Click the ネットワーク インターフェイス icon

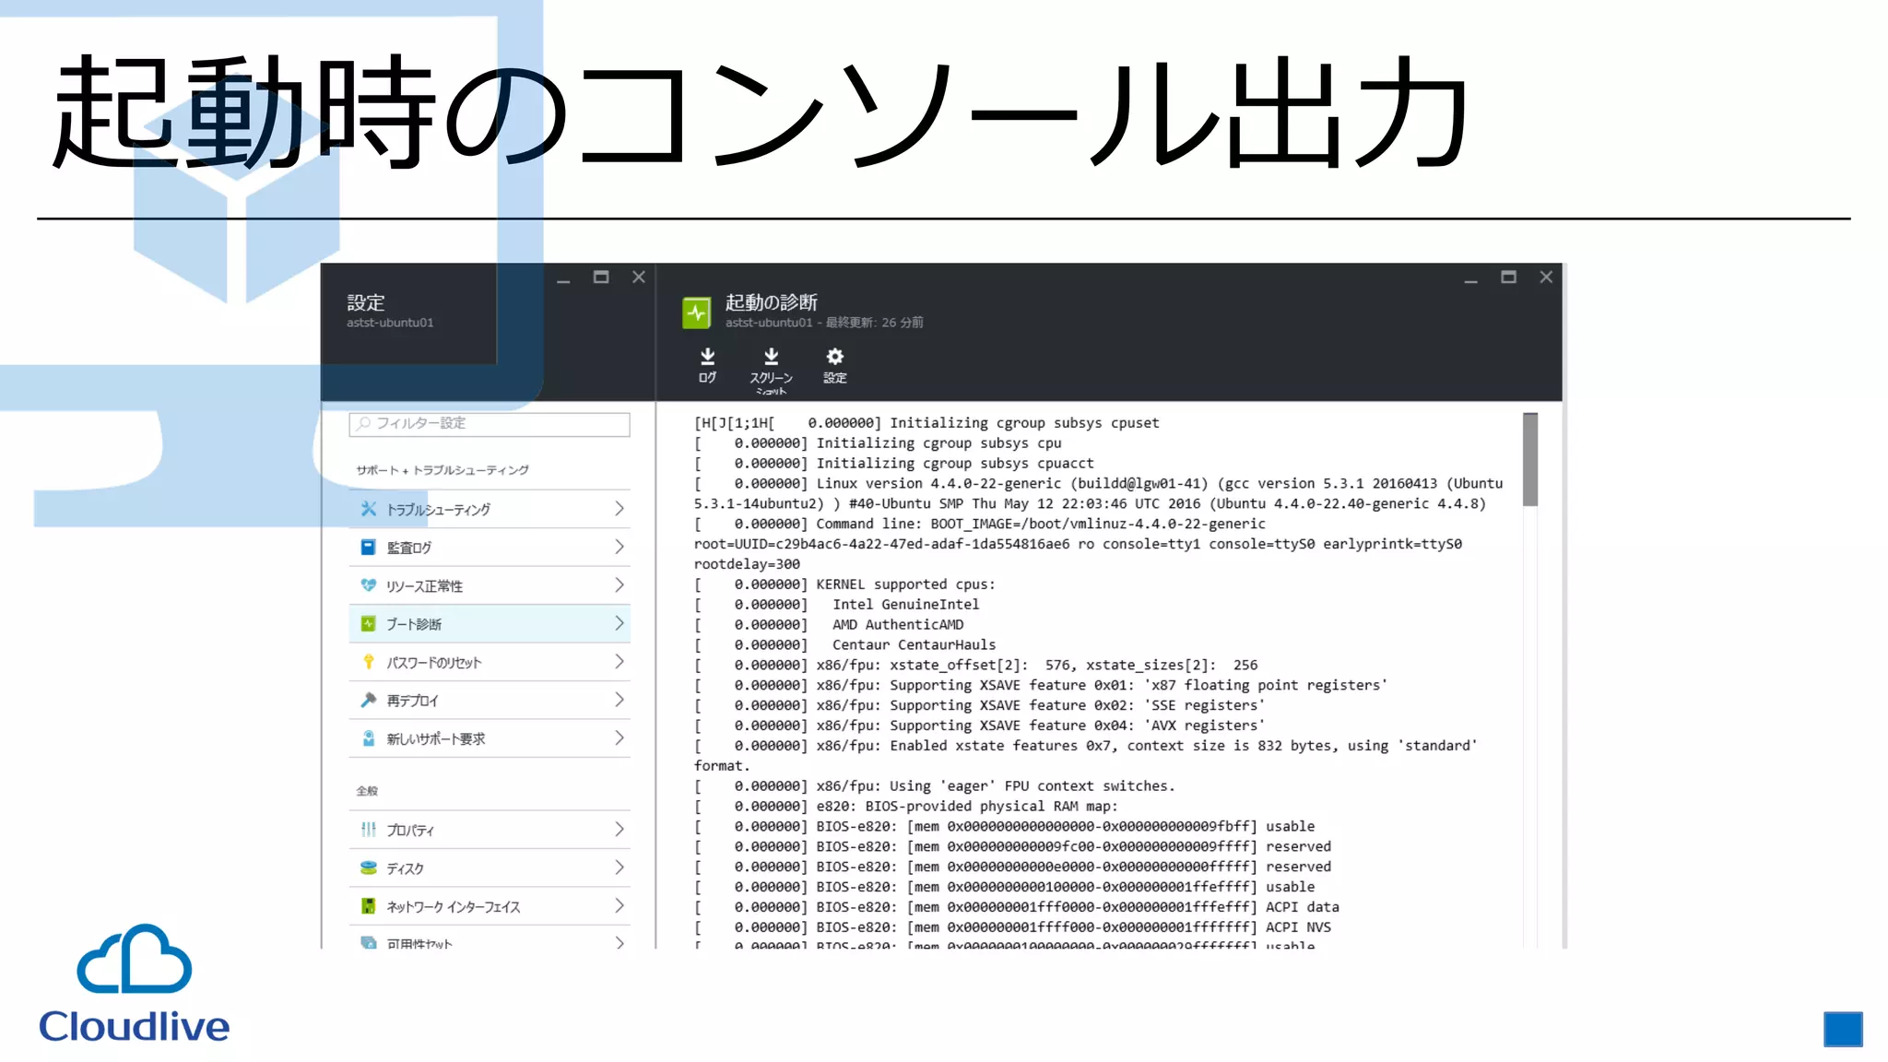369,906
